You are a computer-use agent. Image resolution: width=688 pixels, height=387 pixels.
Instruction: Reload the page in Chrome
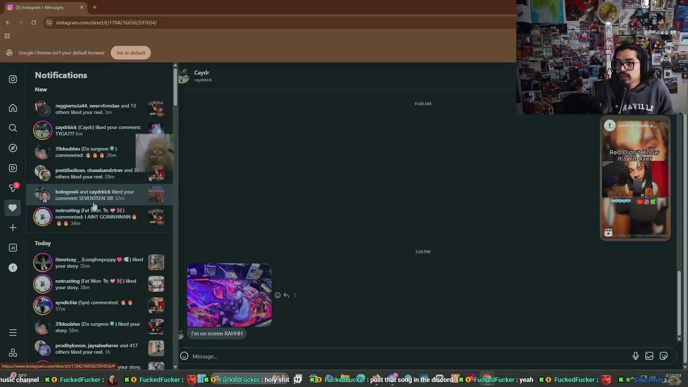(x=33, y=23)
